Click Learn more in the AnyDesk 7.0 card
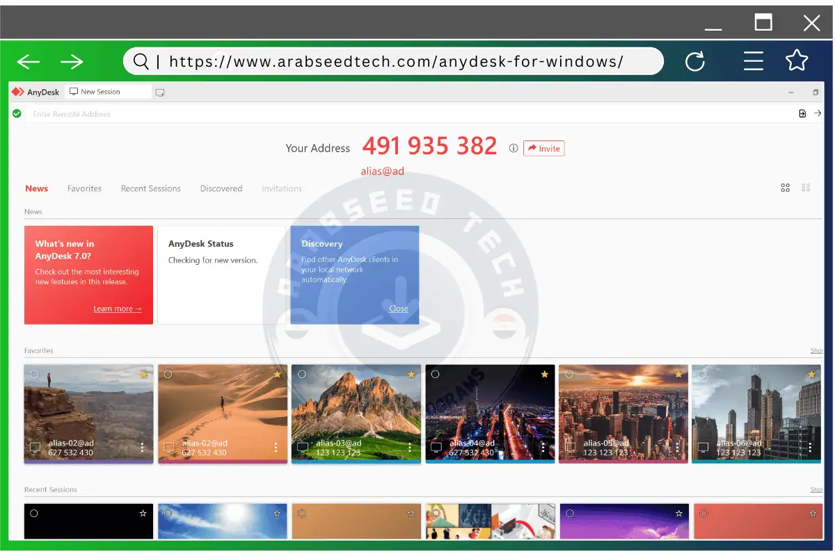The height and width of the screenshot is (556, 835). pyautogui.click(x=117, y=309)
